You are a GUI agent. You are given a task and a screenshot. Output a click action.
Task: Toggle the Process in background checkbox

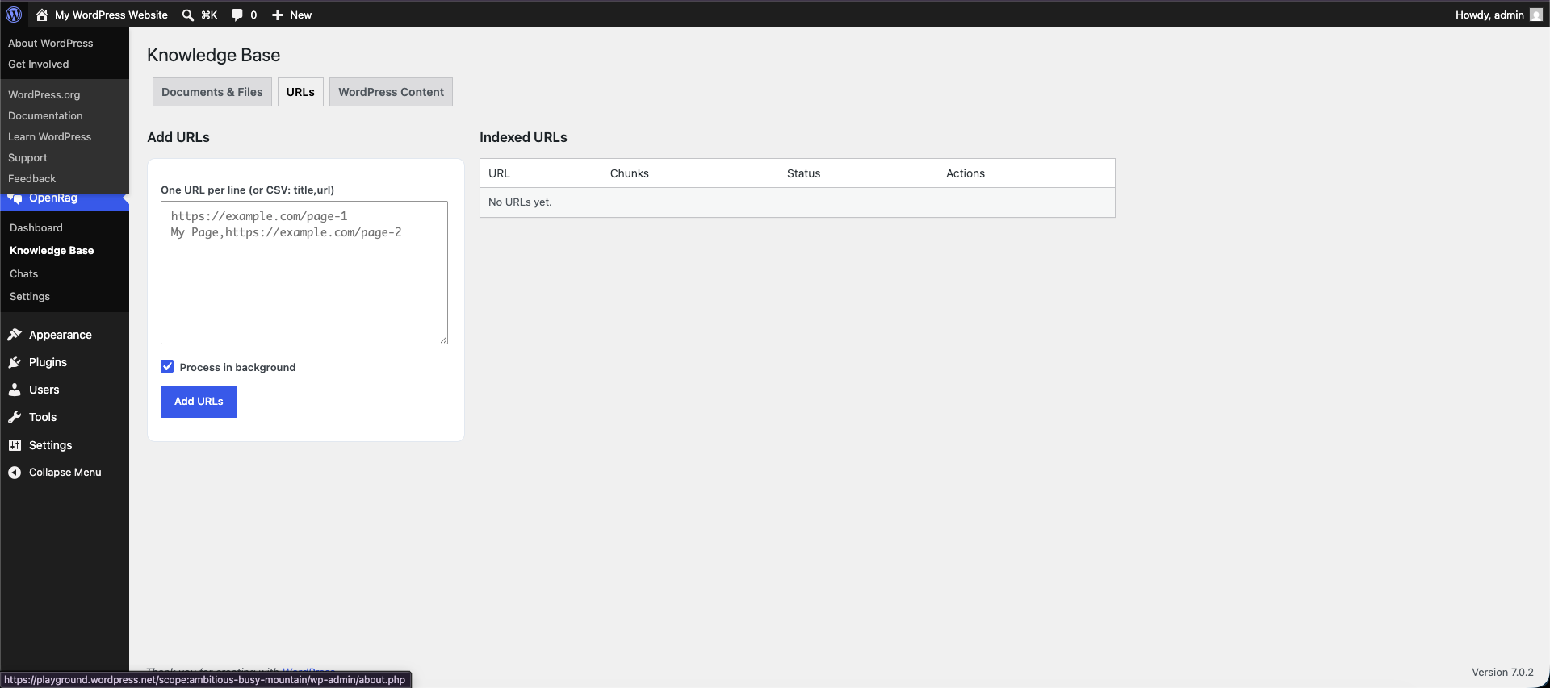167,366
